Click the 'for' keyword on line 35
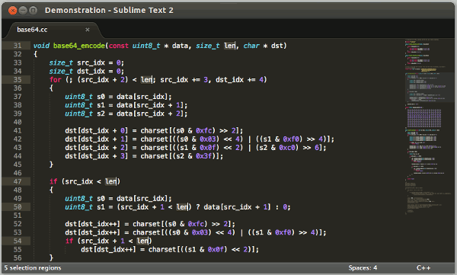Viewport: 457px width, 275px height. 56,80
